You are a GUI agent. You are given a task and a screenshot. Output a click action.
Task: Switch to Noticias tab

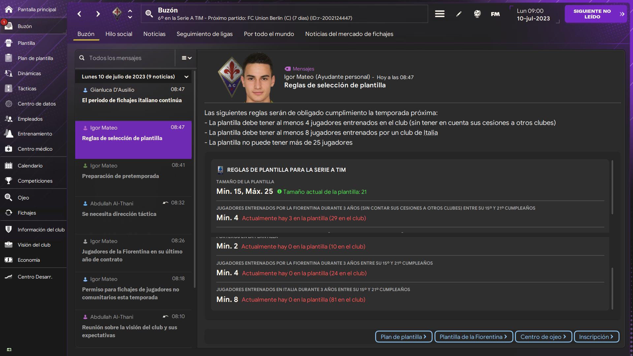[x=154, y=34]
